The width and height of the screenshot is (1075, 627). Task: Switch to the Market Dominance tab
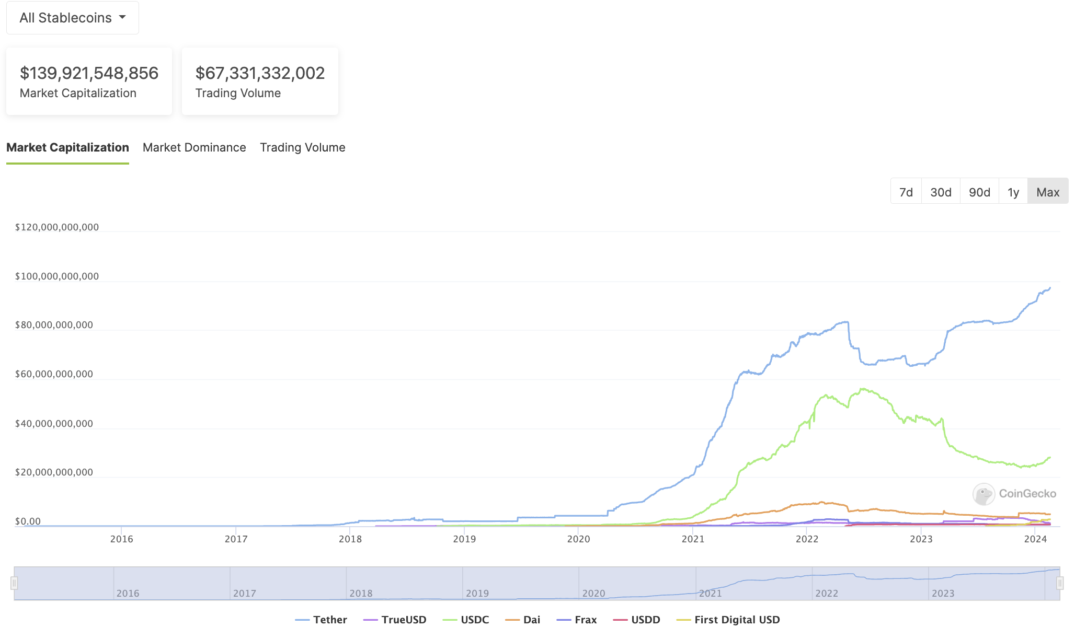click(x=194, y=148)
